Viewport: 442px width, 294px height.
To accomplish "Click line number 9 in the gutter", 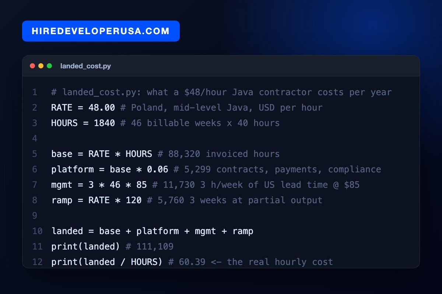I will [x=35, y=215].
